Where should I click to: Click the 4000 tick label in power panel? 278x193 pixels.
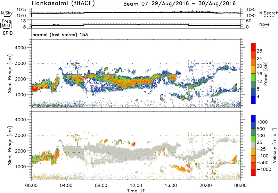[21, 48]
